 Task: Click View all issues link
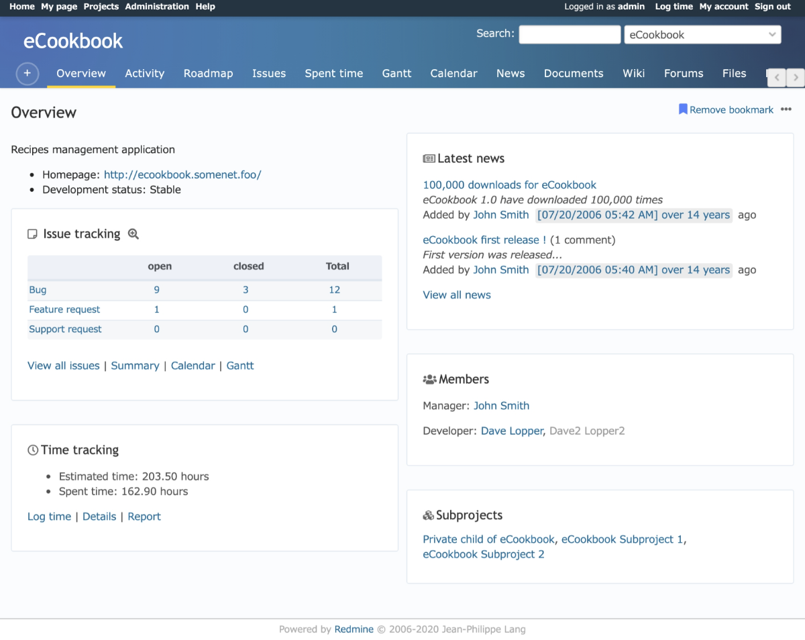(64, 366)
